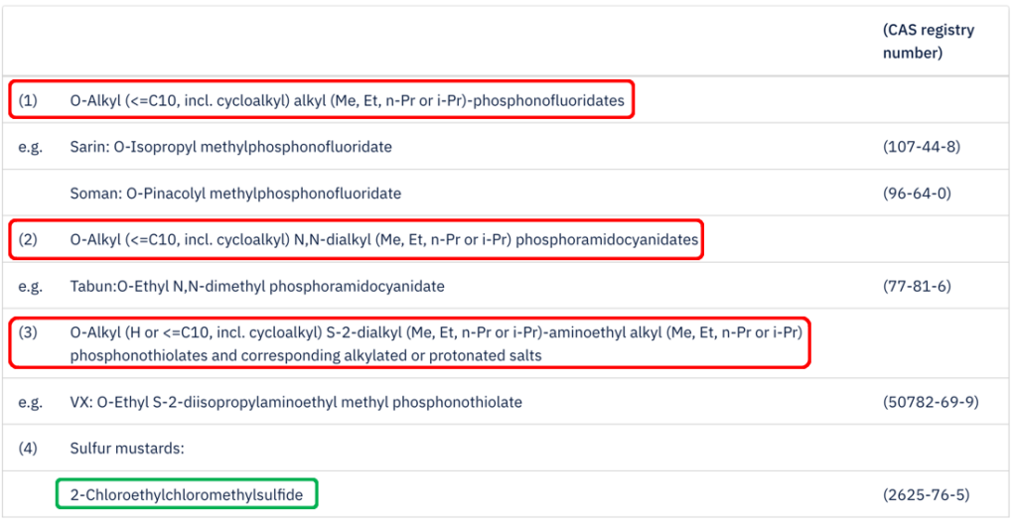1017x524 pixels.
Task: Select the red-boxed phosphonothiolates category text
Action: coord(435,343)
